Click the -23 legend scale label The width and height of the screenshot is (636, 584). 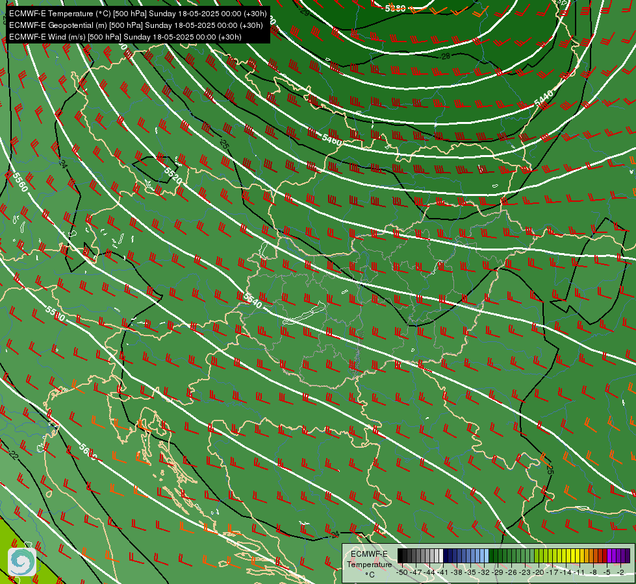click(526, 573)
